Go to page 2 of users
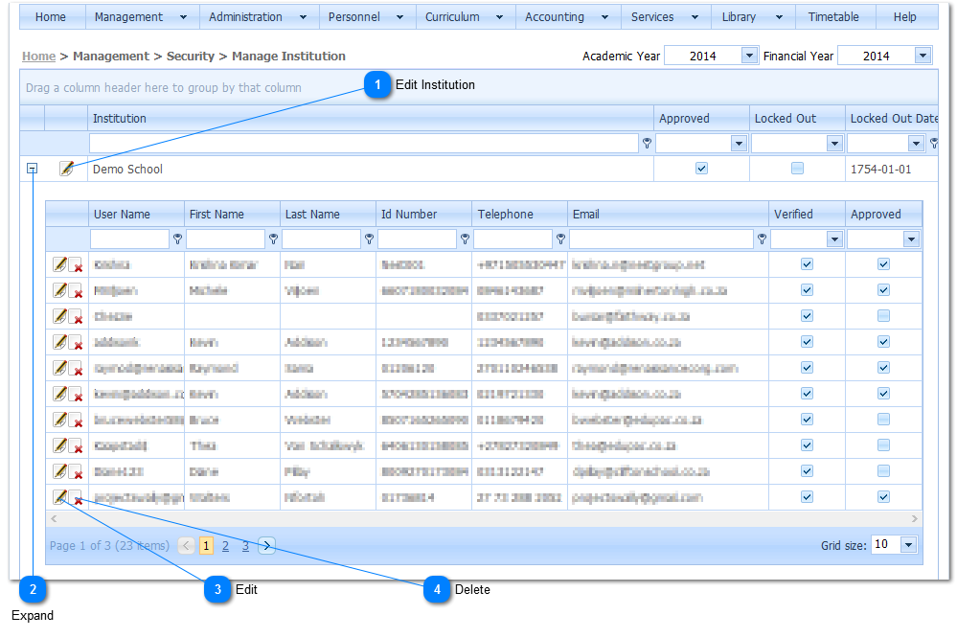Screen dimensions: 957x638 point(225,546)
